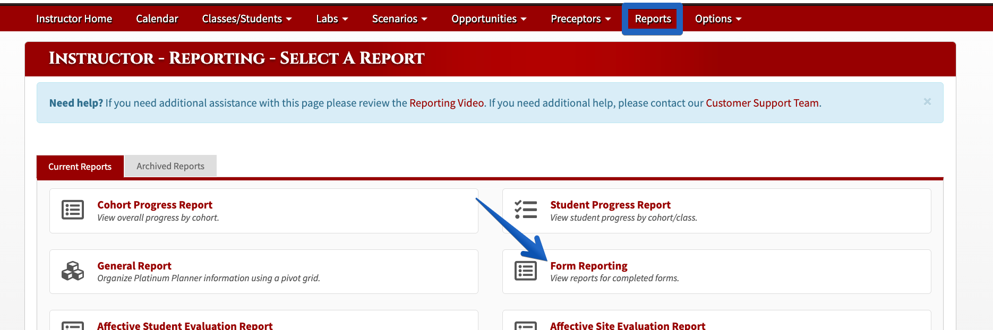Open Reports in the navigation bar
This screenshot has width=993, height=330.
pos(653,19)
